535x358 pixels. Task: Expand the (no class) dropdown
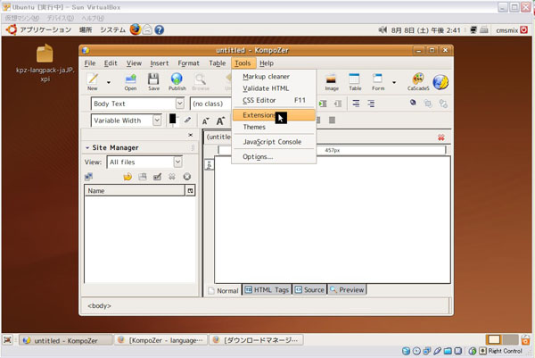pos(210,104)
